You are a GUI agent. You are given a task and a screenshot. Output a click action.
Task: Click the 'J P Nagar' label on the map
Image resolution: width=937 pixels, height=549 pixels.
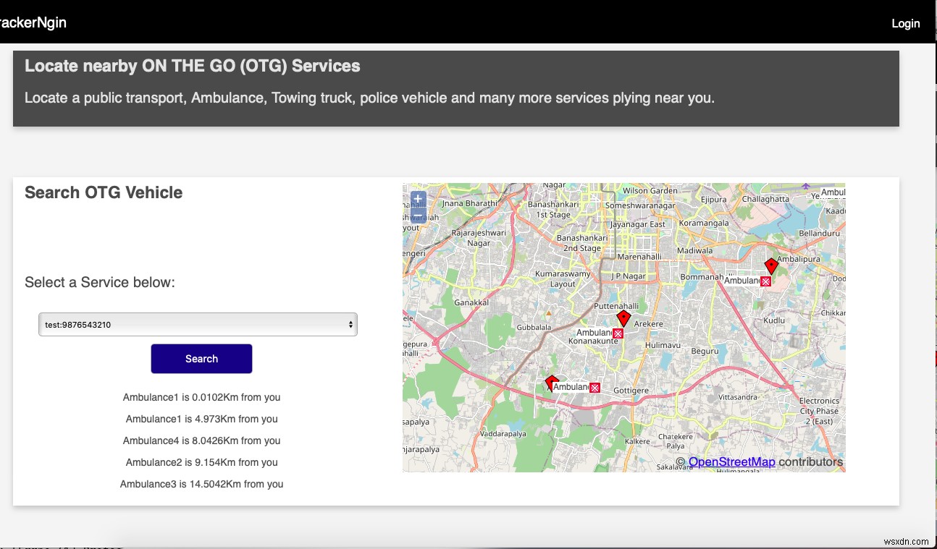627,276
